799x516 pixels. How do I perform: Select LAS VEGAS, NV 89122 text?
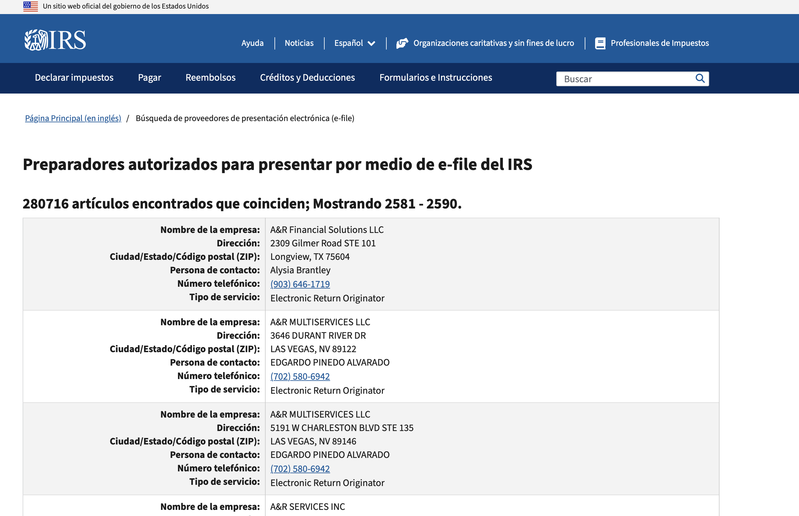coord(313,349)
